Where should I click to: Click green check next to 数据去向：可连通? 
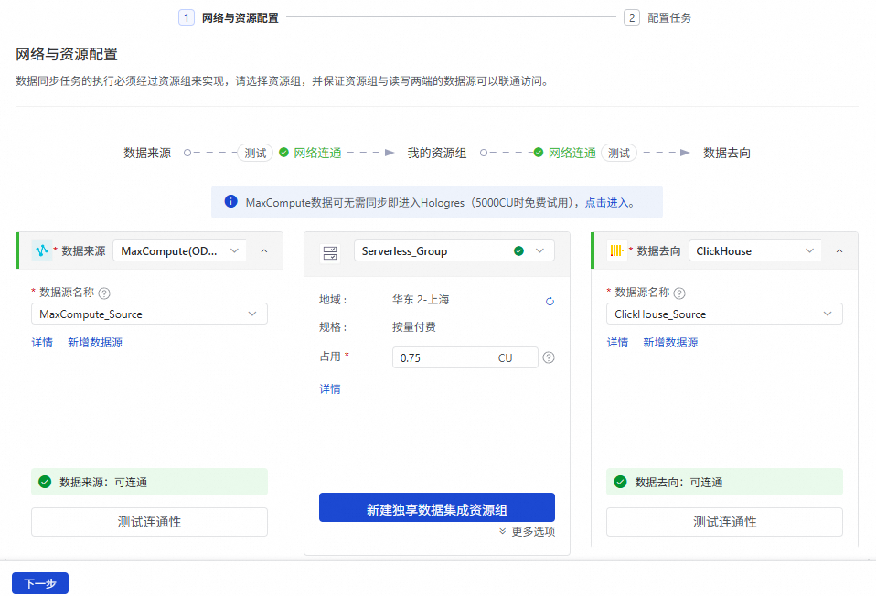(620, 482)
